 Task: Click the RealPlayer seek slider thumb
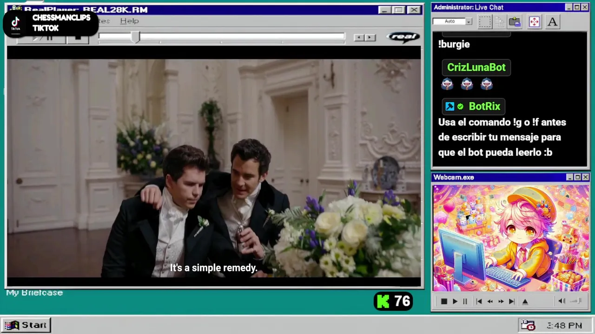(x=135, y=38)
